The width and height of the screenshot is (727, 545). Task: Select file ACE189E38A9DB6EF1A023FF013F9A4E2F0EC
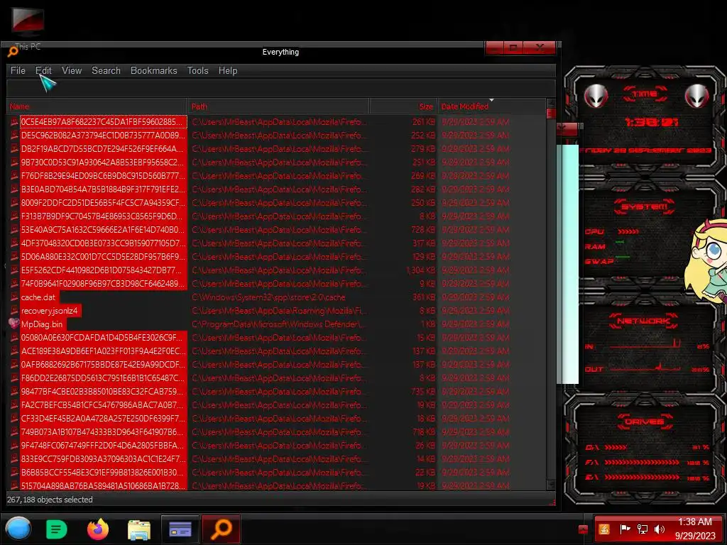tap(103, 351)
